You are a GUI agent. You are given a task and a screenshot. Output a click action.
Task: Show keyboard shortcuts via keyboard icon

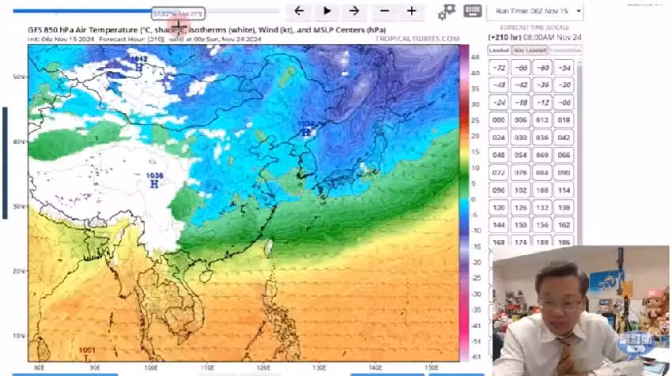click(x=473, y=10)
